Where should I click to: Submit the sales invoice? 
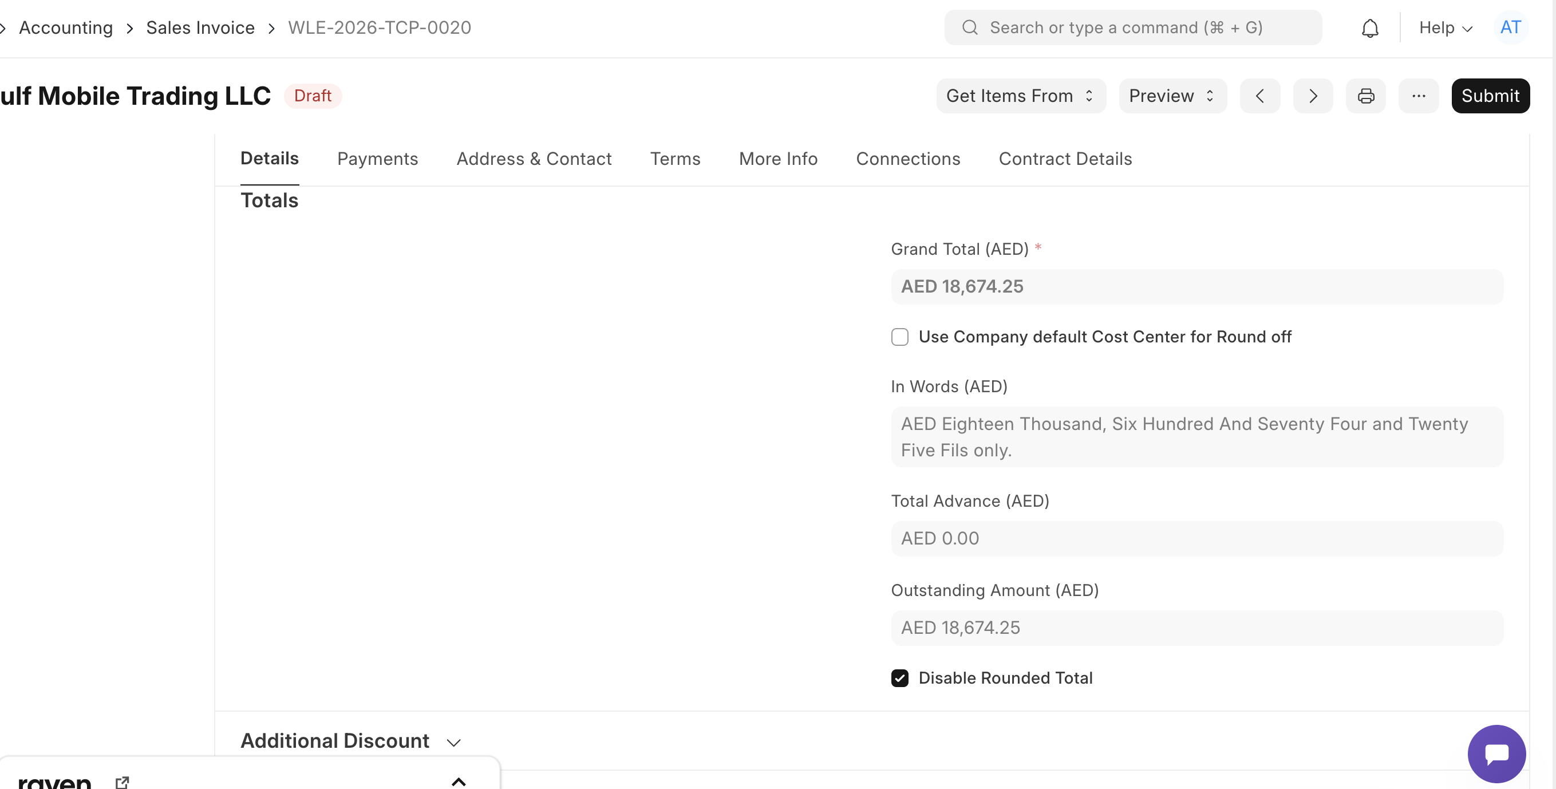[1490, 96]
